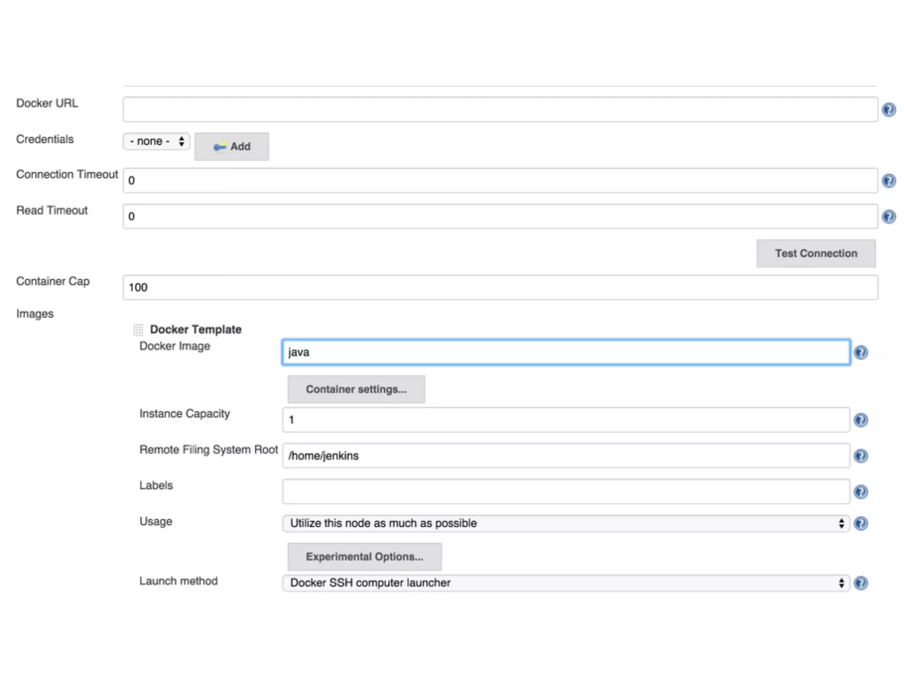Click help icon beside Connection Timeout
Viewport: 904px width, 678px height.
click(x=889, y=181)
